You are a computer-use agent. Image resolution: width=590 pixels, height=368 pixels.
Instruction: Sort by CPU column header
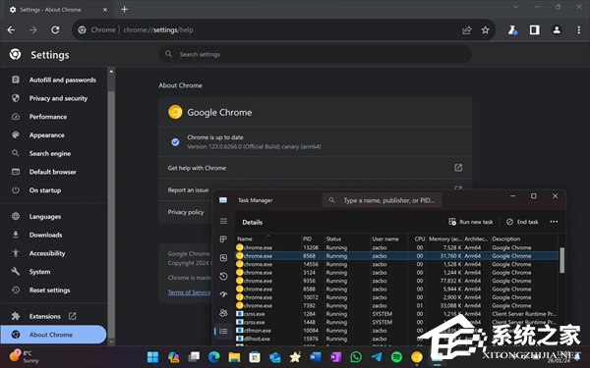pyautogui.click(x=418, y=238)
